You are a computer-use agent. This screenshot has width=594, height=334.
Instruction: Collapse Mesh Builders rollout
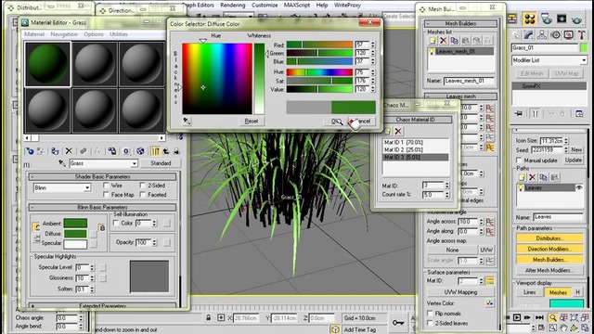[460, 23]
